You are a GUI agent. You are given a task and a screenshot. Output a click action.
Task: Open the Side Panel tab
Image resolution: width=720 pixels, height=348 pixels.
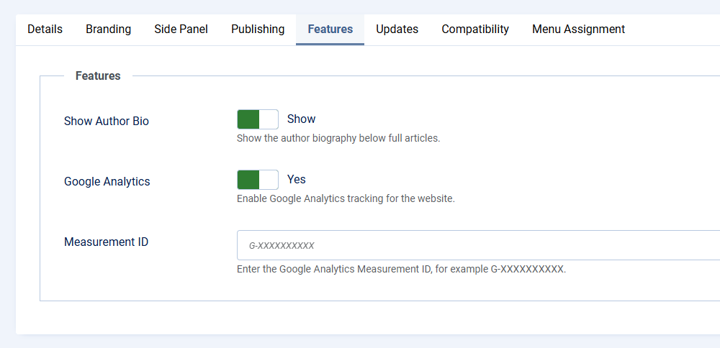pyautogui.click(x=181, y=29)
